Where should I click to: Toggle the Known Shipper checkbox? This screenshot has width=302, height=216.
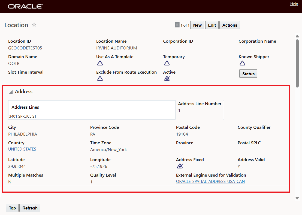click(x=242, y=63)
